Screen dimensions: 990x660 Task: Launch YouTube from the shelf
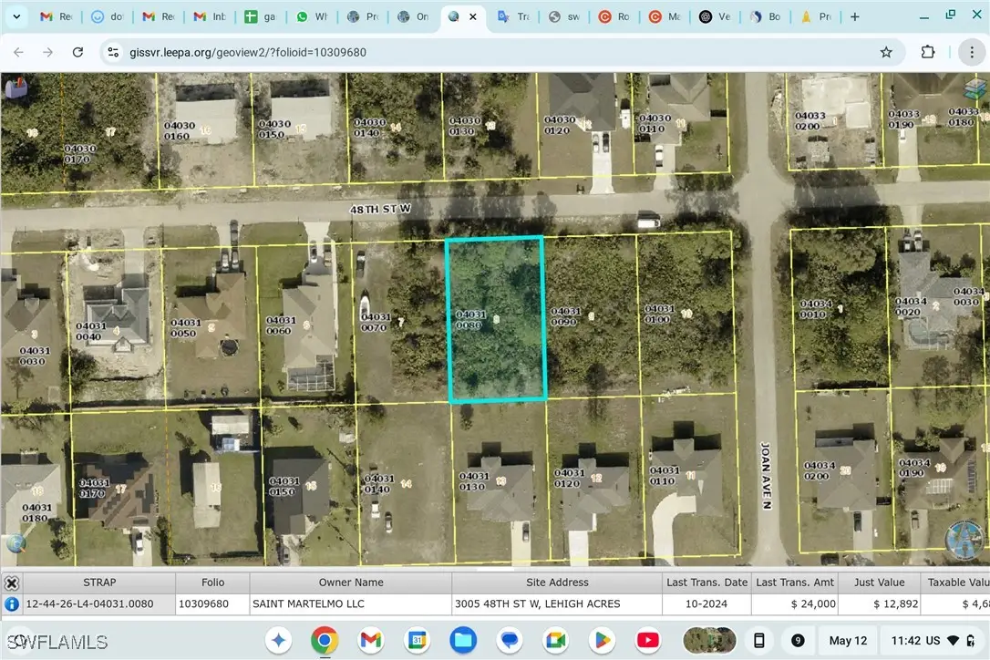tap(647, 640)
